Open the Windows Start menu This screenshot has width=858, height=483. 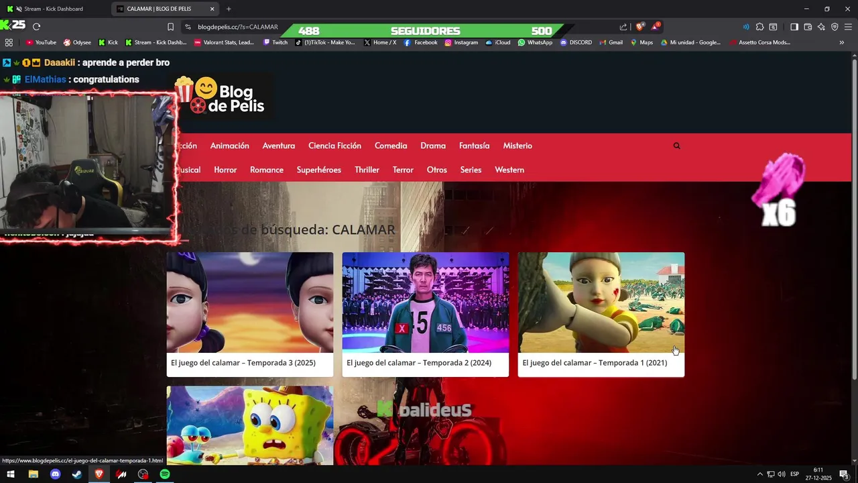coord(11,474)
